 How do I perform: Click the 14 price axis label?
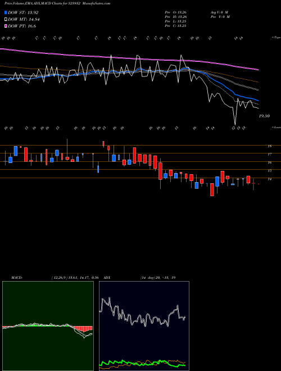pos(269,179)
